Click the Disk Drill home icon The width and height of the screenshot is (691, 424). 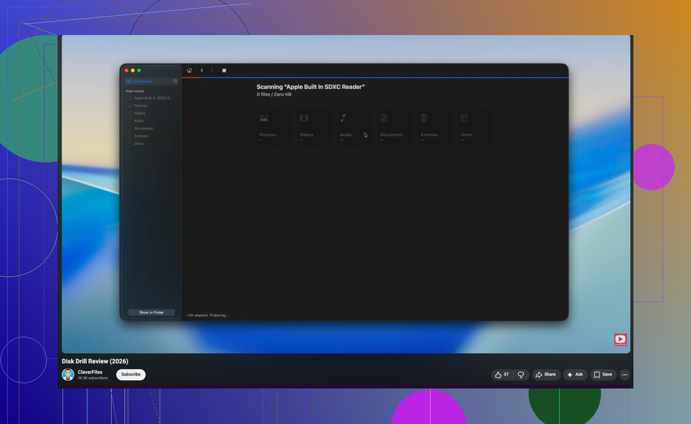tap(189, 71)
